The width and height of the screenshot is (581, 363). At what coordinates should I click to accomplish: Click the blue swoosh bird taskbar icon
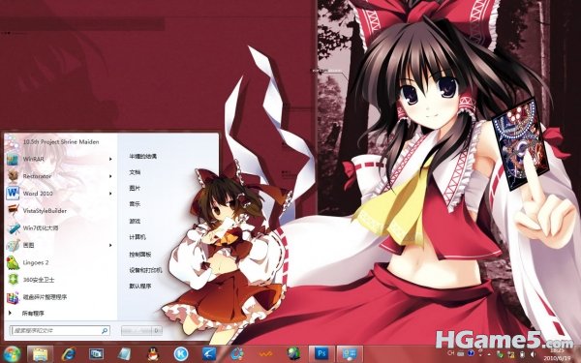209,354
